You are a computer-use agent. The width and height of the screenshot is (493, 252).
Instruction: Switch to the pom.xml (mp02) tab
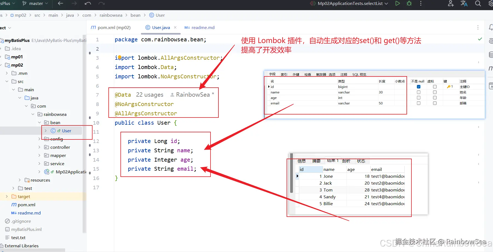coord(111,27)
